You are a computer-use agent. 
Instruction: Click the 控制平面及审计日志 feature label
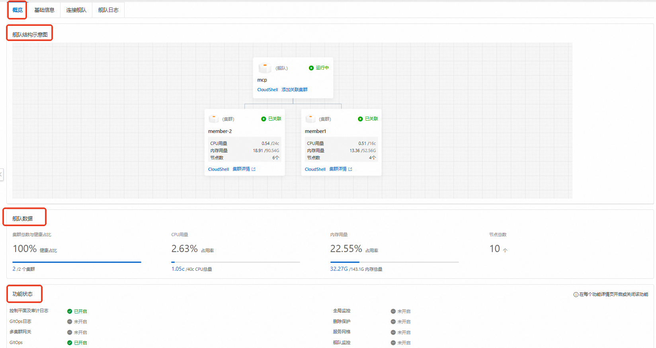point(29,311)
